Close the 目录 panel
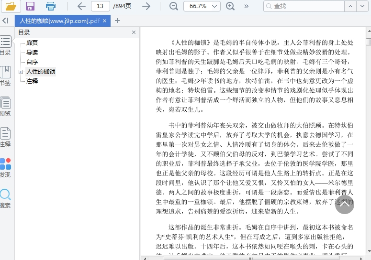Screen dimensions: 371x260 (x=134, y=32)
